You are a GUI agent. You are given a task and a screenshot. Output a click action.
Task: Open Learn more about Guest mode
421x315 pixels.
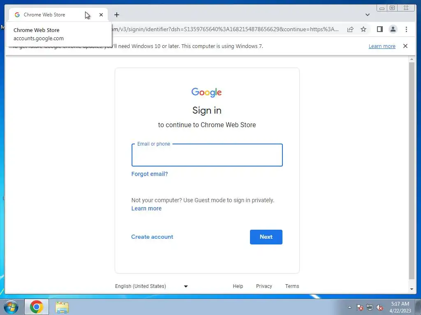tap(146, 208)
